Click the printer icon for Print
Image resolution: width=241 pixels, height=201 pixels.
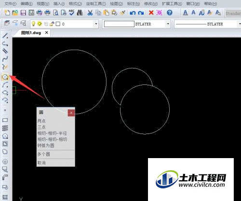[x=47, y=13]
